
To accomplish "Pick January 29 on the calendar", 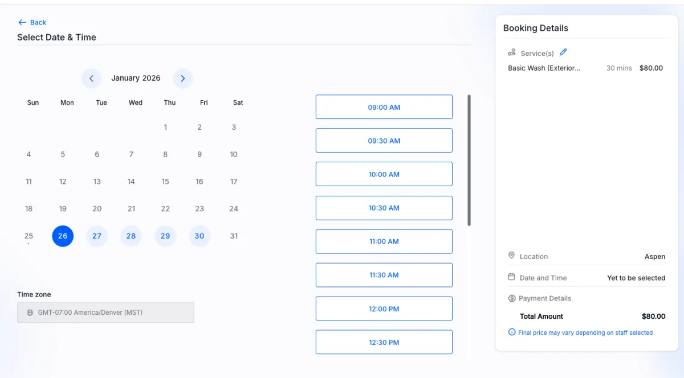I will click(x=165, y=236).
